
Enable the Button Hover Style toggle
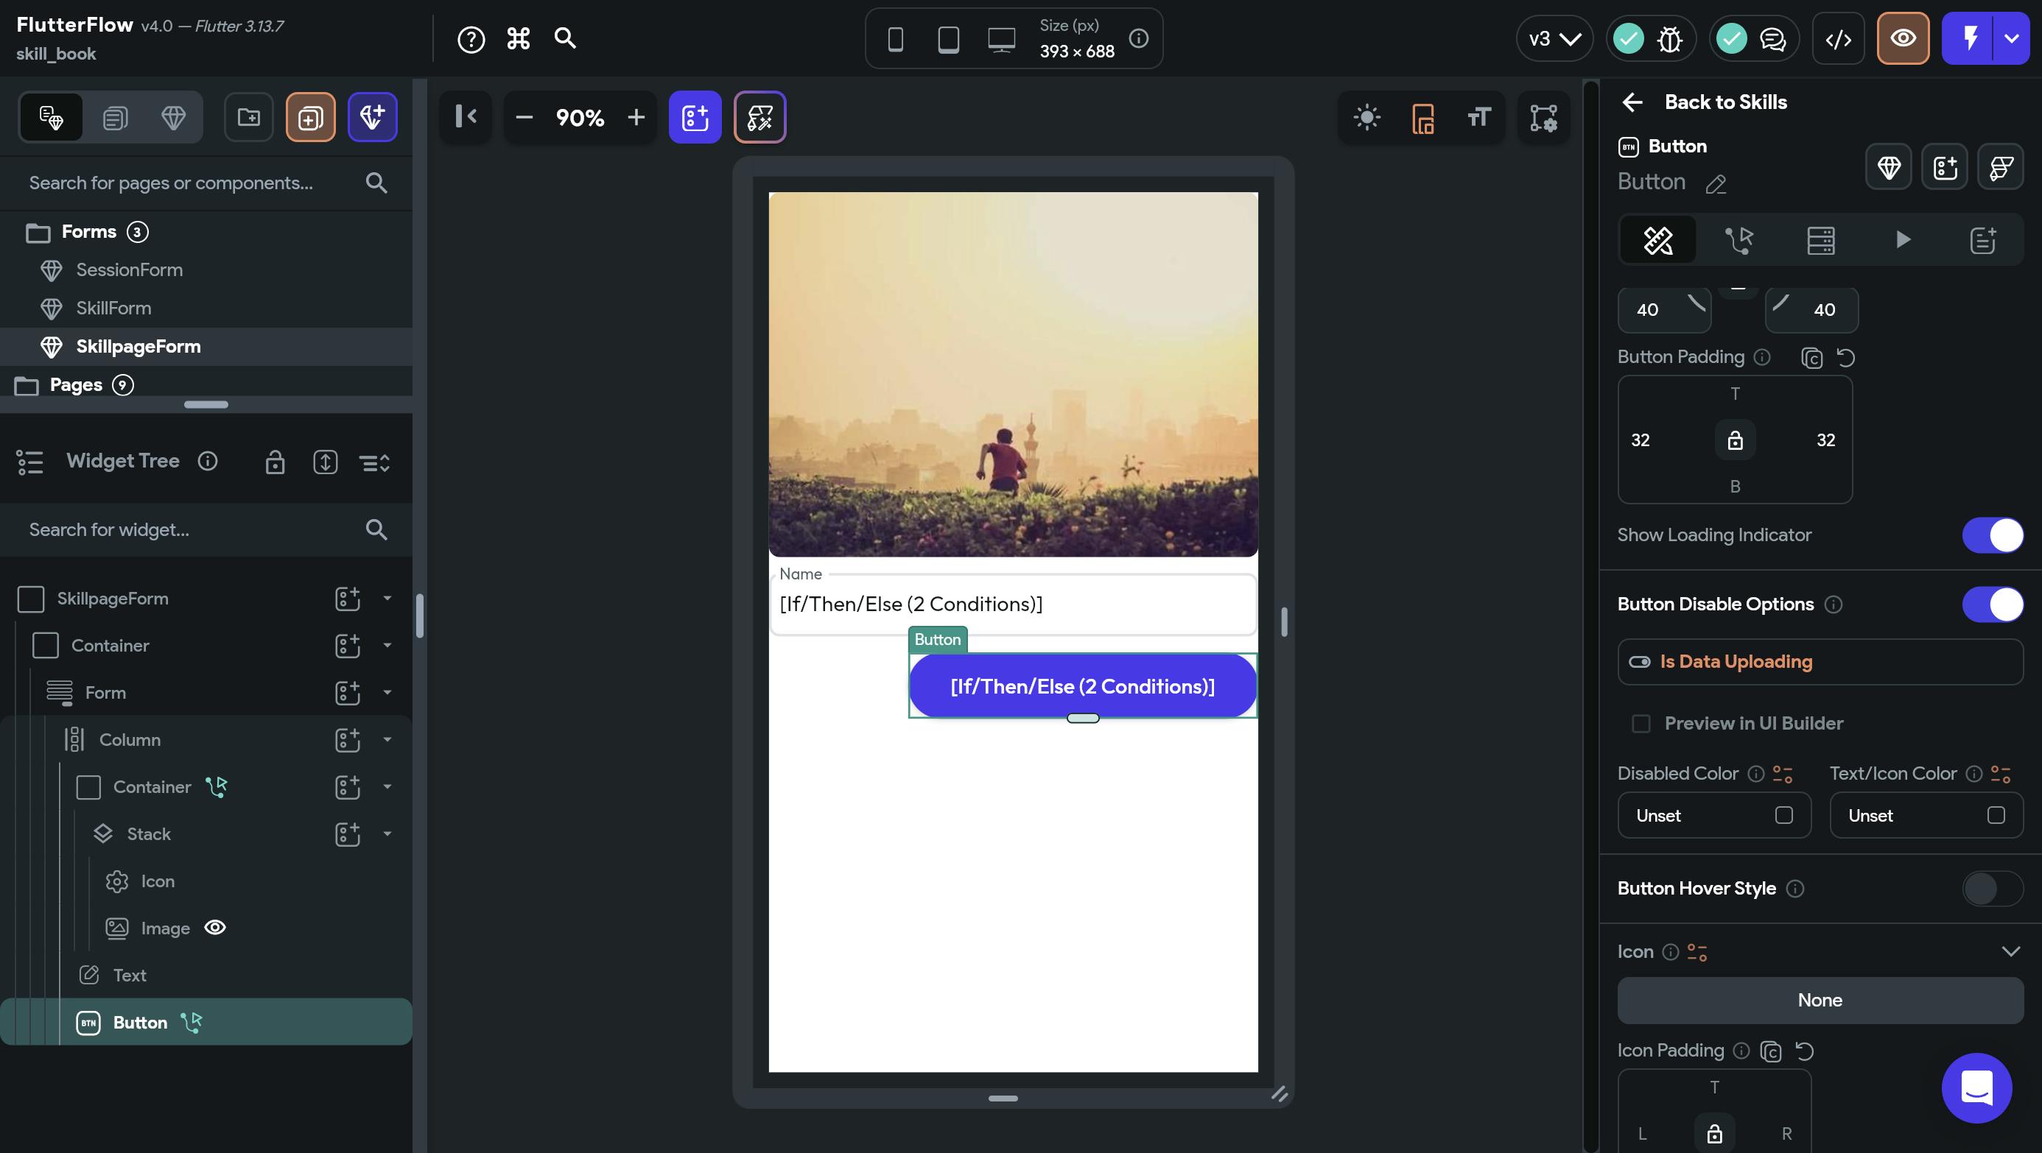coord(1992,889)
